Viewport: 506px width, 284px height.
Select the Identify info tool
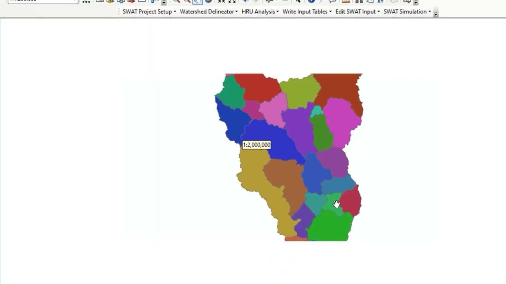coord(312,2)
